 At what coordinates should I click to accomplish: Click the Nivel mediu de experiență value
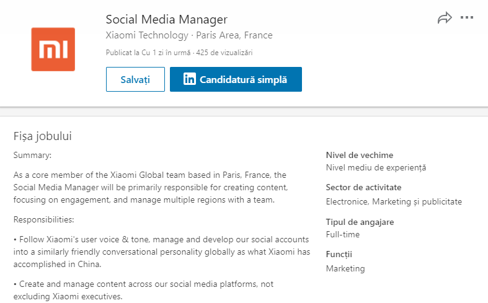(x=376, y=167)
